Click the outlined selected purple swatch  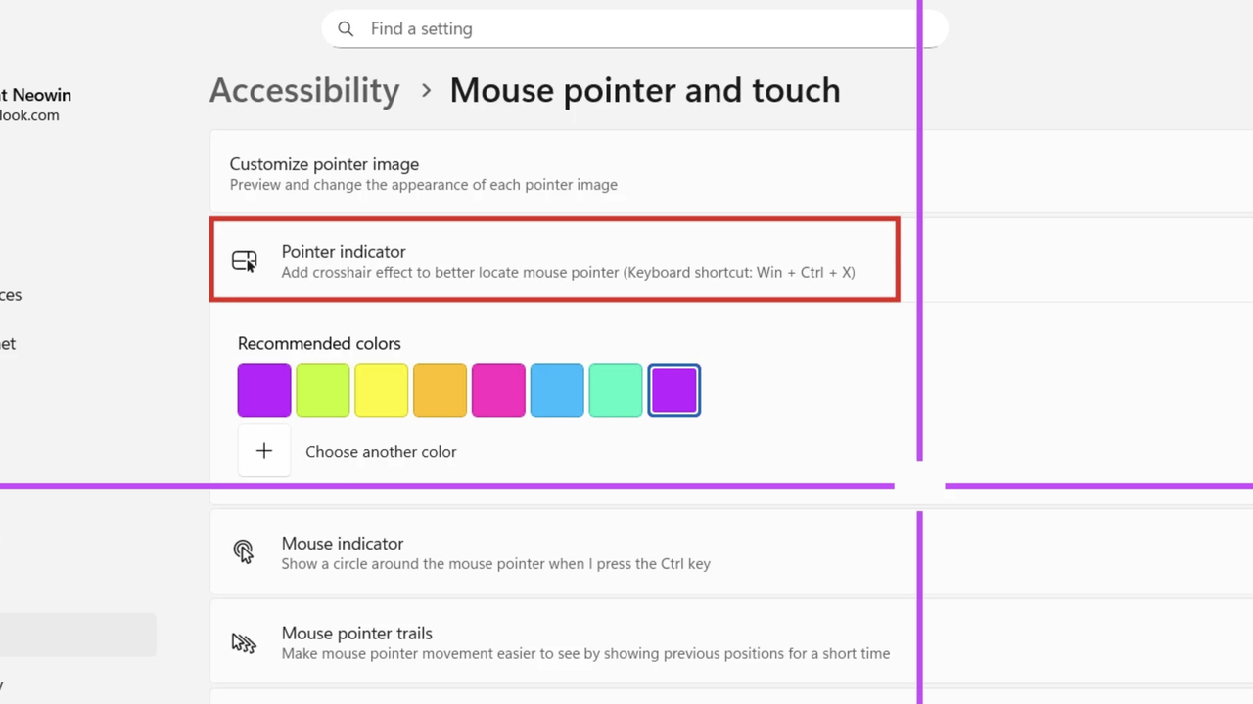click(x=674, y=390)
